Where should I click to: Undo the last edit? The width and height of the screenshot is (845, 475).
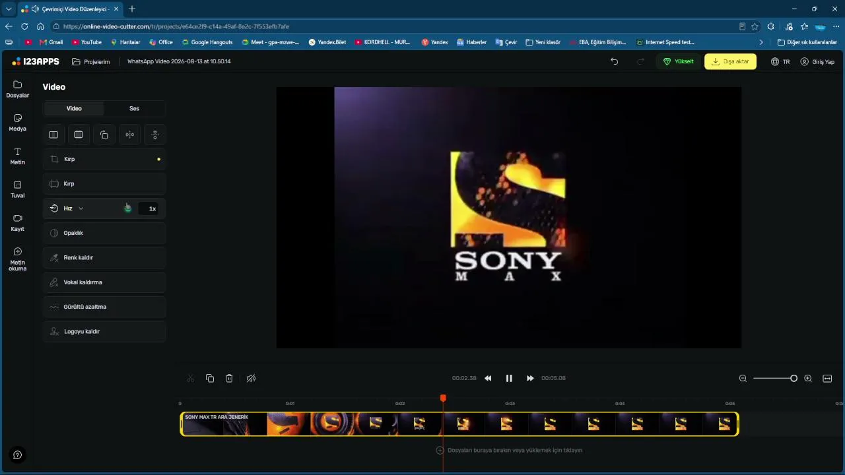615,61
